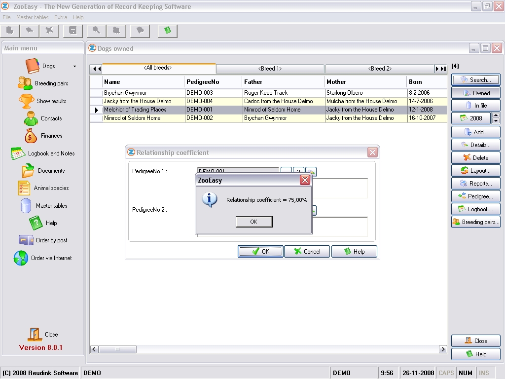Decrease the year with the stepper down arrow
Image resolution: width=505 pixels, height=379 pixels.
pyautogui.click(x=496, y=121)
